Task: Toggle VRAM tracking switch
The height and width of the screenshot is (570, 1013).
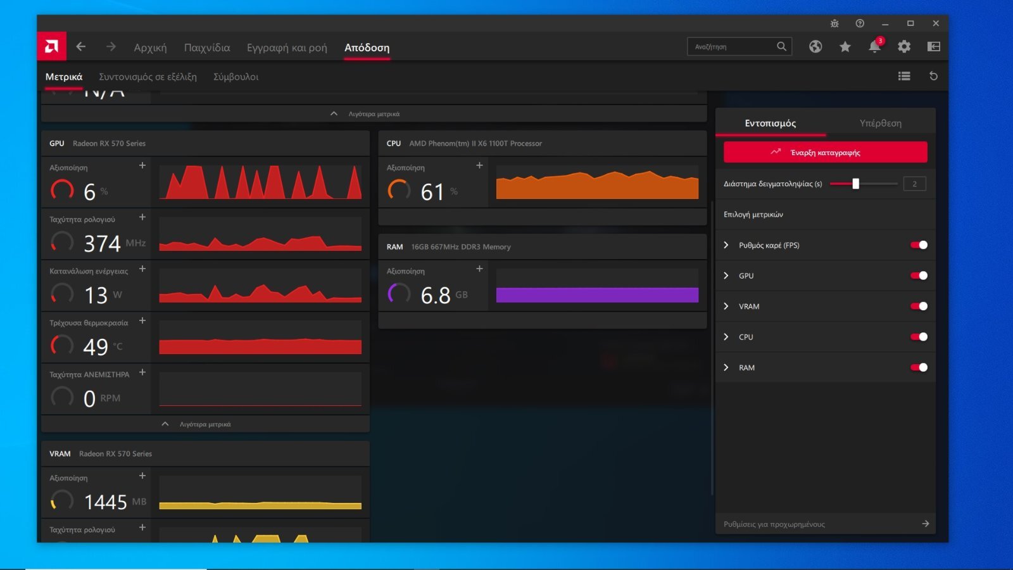Action: coord(919,307)
